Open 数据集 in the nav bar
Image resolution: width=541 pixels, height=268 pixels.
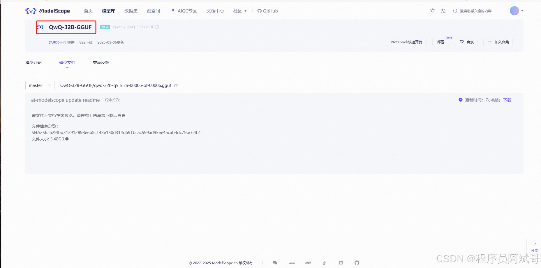[x=131, y=11]
